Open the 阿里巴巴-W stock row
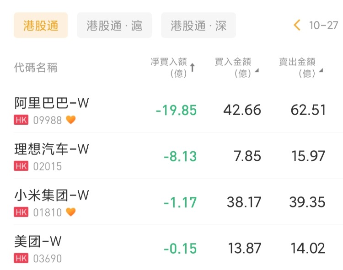The image size is (343, 270). tap(171, 110)
